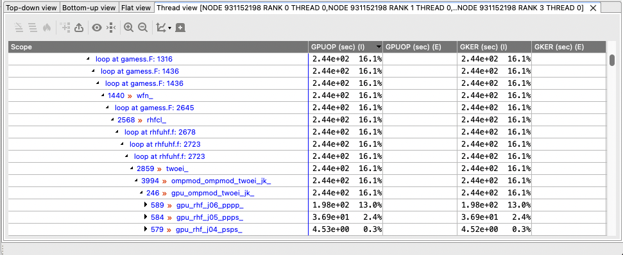The width and height of the screenshot is (623, 255).
Task: Collapse loop at rhfuhf.f: 2678
Action: (x=117, y=132)
